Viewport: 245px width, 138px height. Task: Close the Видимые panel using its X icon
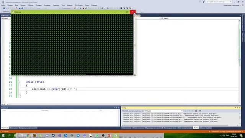[x=119, y=108]
